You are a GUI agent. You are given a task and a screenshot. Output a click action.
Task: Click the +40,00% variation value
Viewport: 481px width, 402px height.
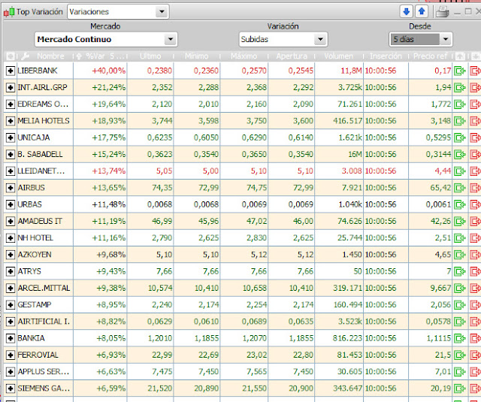coord(108,71)
